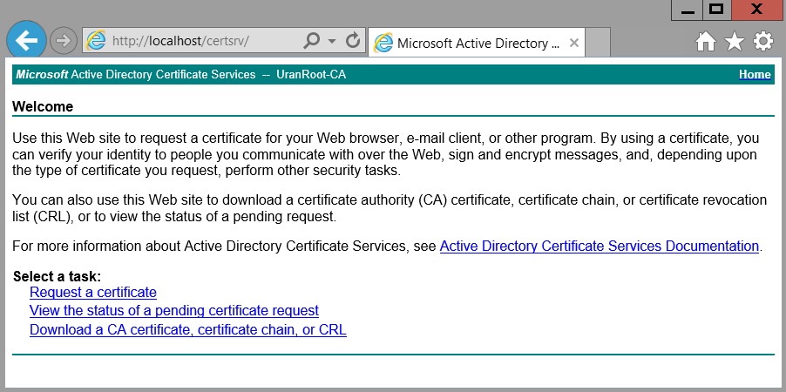
Task: Click the UranRoot-CA name in banner
Action: pyautogui.click(x=311, y=75)
